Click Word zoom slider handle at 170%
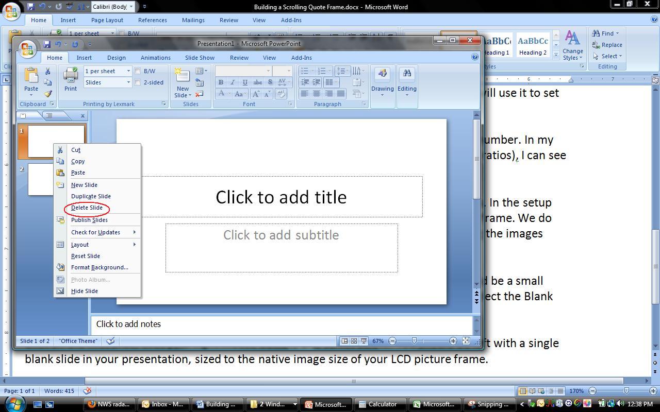Image resolution: width=660 pixels, height=412 pixels. point(626,391)
